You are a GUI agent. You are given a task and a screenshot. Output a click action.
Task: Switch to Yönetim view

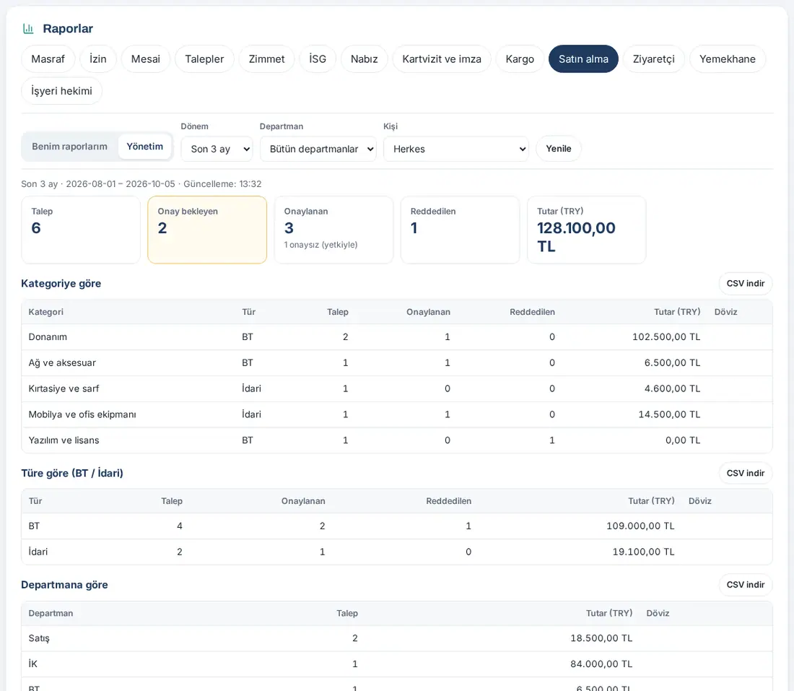(145, 147)
